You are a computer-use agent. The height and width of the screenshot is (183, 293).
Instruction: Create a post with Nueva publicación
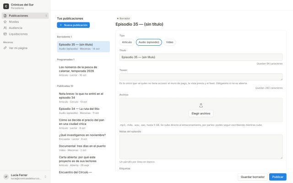click(x=73, y=25)
